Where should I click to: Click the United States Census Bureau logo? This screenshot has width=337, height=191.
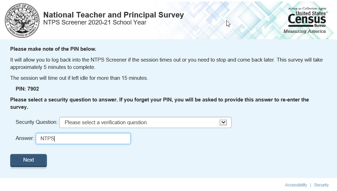307,19
